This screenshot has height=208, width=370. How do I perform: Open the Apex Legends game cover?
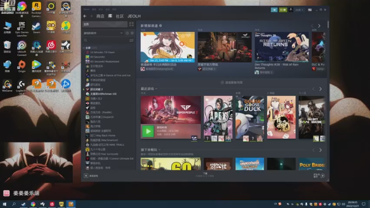218,117
